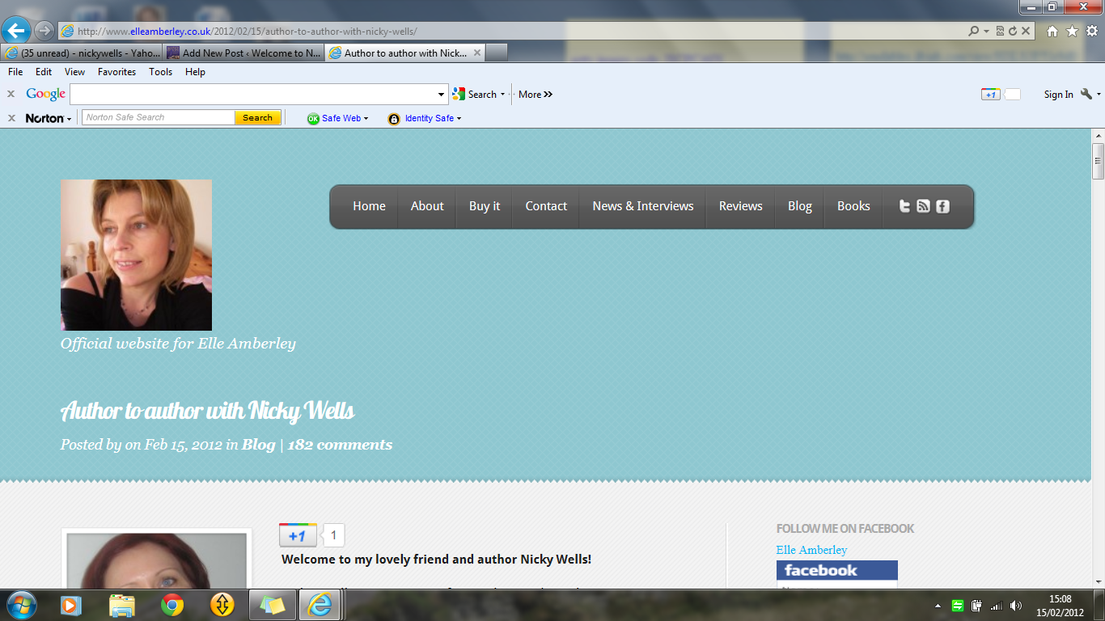Click the browser Home icon
The height and width of the screenshot is (621, 1105).
[1052, 32]
